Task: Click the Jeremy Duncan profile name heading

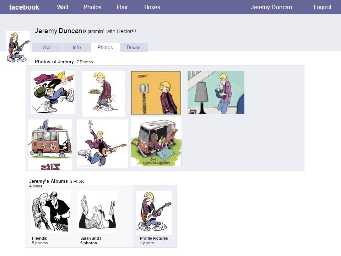Action: click(x=59, y=31)
